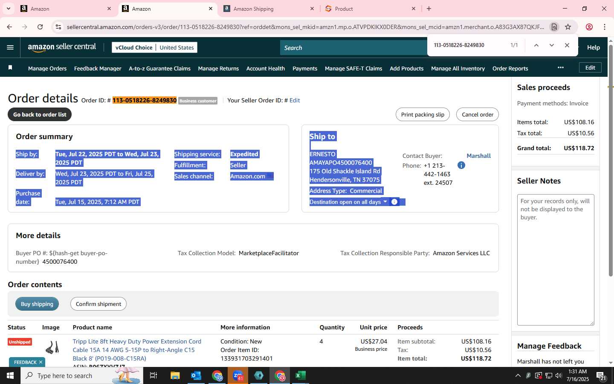Open Task View on the taskbar
Screen dimensions: 614x384
(x=153, y=375)
